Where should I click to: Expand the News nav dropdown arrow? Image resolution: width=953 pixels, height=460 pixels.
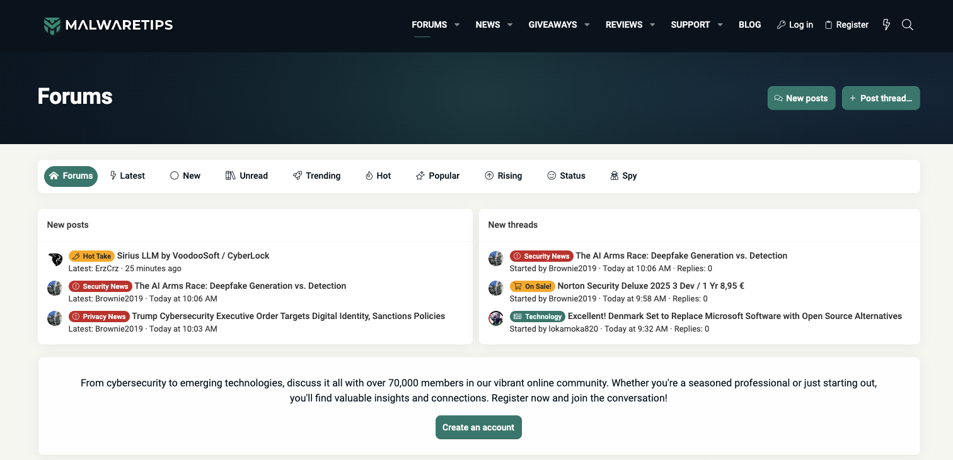coord(510,25)
